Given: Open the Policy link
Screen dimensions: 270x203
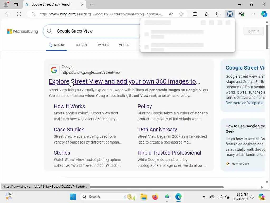Looking at the screenshot, I should [x=145, y=106].
